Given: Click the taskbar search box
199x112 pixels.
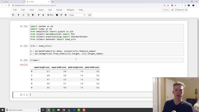Looking at the screenshot, I should 23,110.
